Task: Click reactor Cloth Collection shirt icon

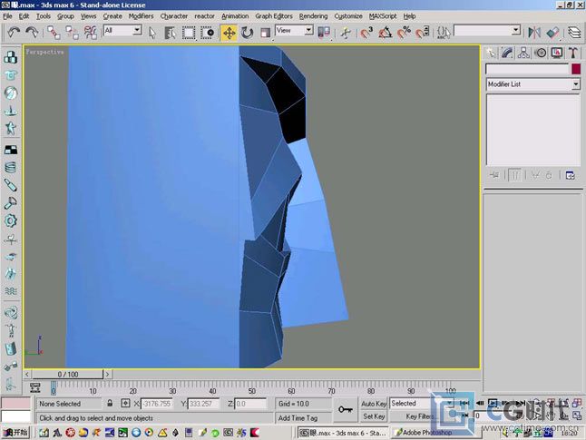Action: [x=11, y=74]
